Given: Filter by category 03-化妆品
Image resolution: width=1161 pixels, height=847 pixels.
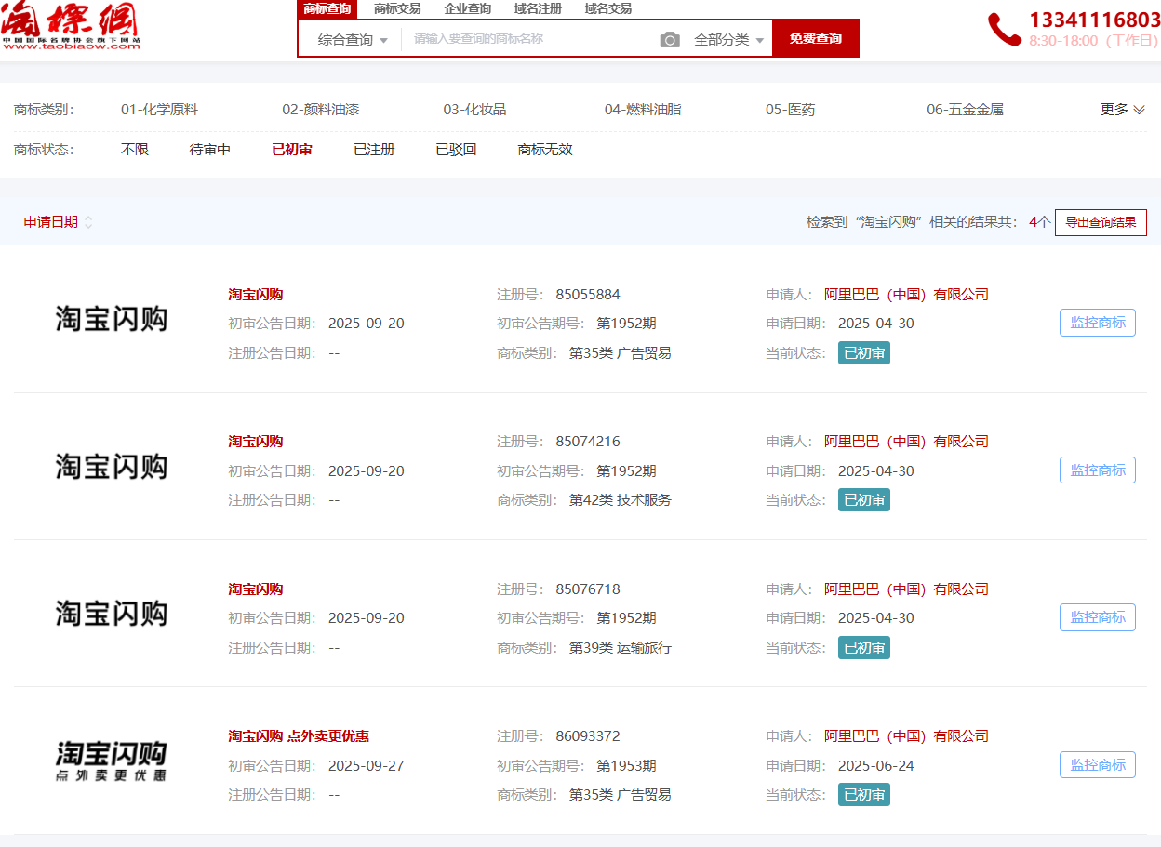Looking at the screenshot, I should click(474, 110).
